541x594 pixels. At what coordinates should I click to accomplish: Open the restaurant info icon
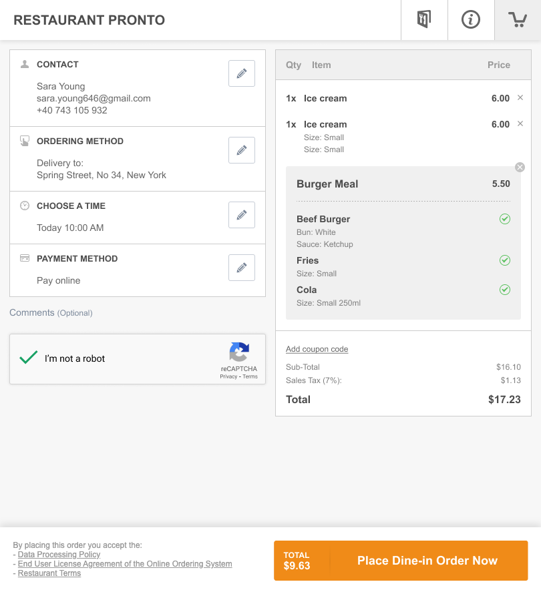pyautogui.click(x=471, y=20)
